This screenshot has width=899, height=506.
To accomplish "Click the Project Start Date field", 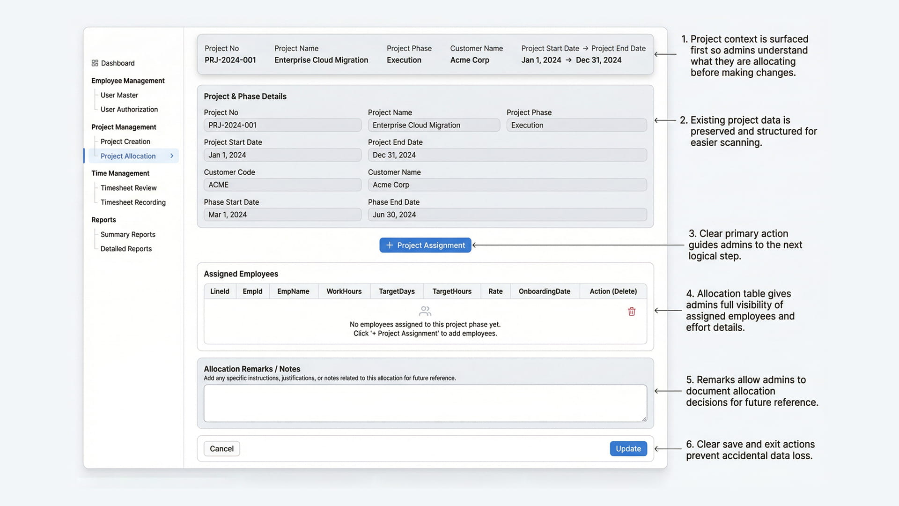I will coord(282,155).
